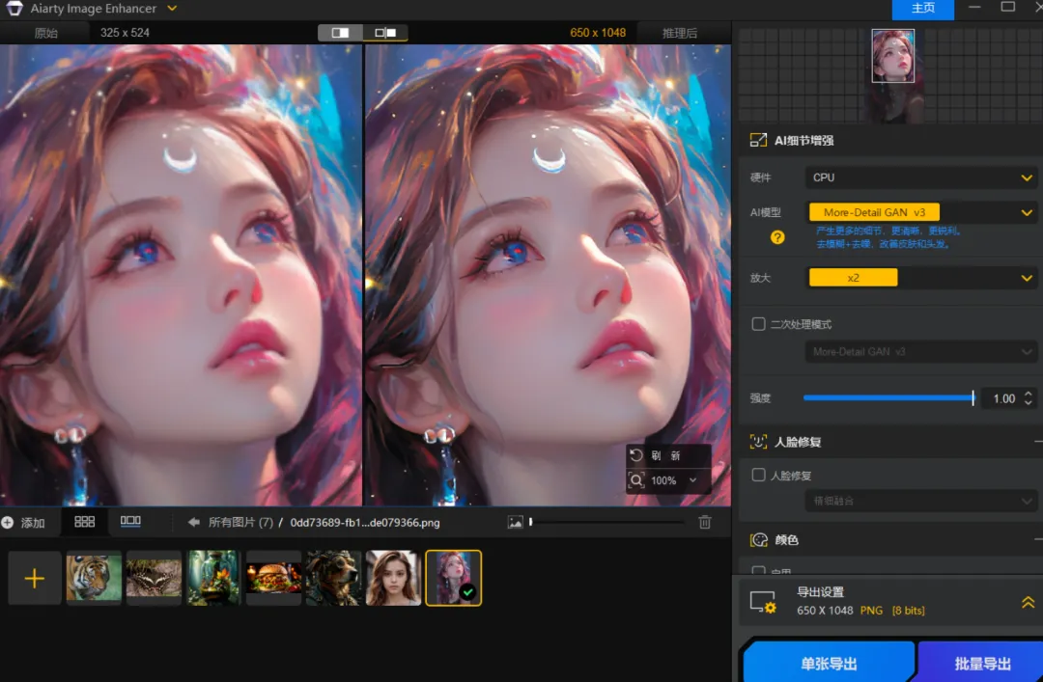Collapse the 颜色 section

[x=1038, y=540]
